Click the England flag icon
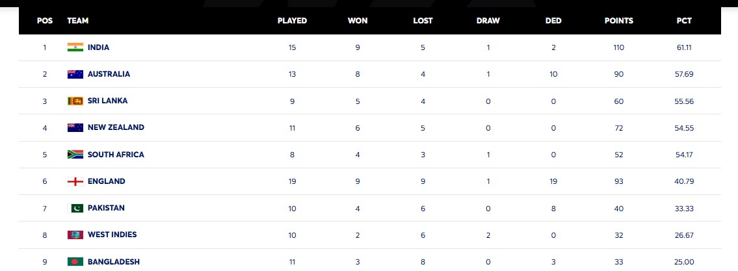Viewport: 738px width, 271px height. tap(75, 181)
